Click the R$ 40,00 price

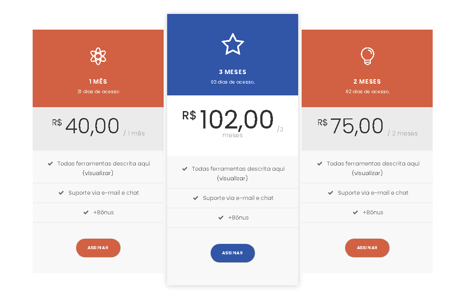coord(86,126)
